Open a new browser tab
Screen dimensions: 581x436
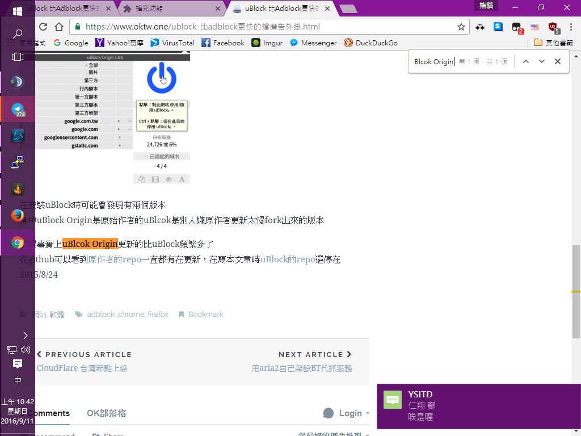click(x=348, y=9)
